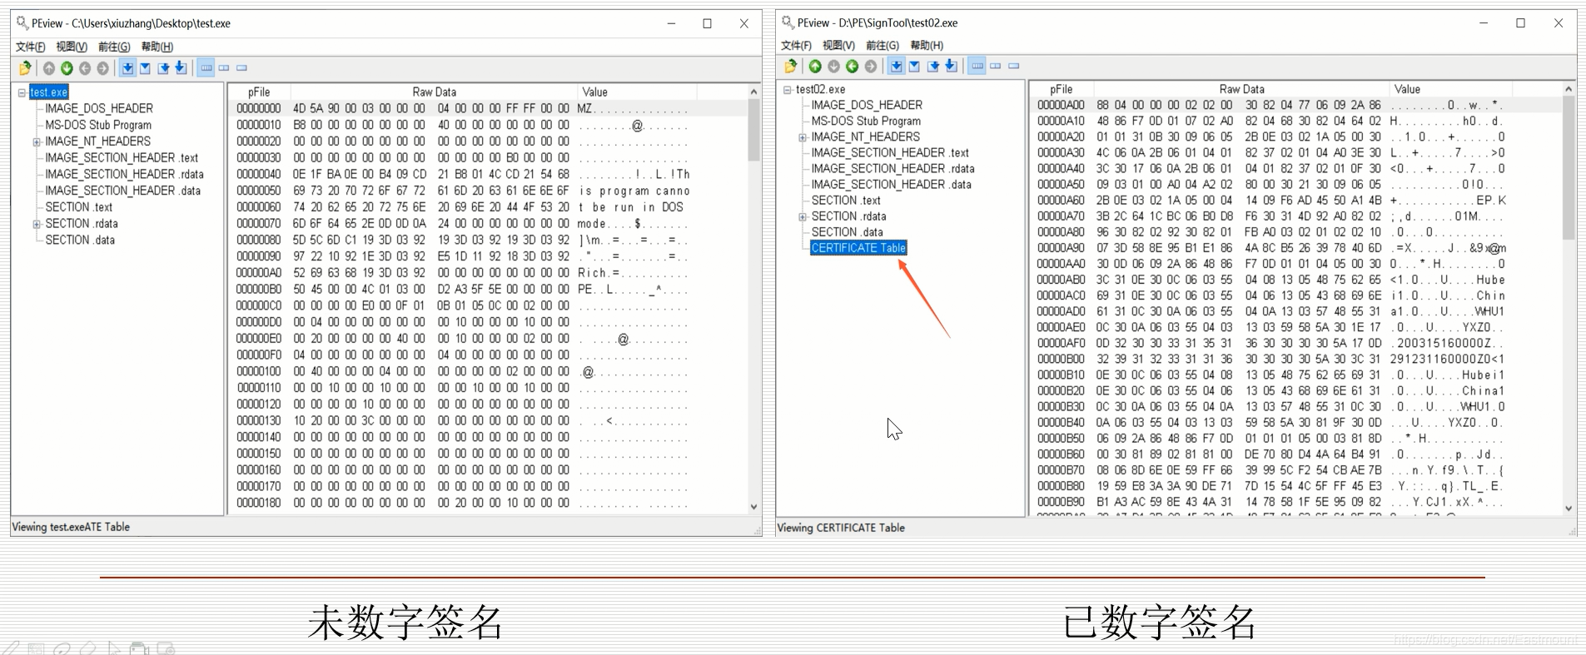1586x655 pixels.
Task: Open 视图(V) menu in test02.exe window
Action: [x=838, y=45]
